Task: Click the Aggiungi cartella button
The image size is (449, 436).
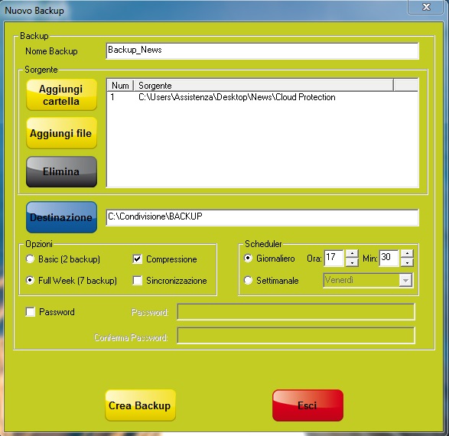Action: [61, 95]
